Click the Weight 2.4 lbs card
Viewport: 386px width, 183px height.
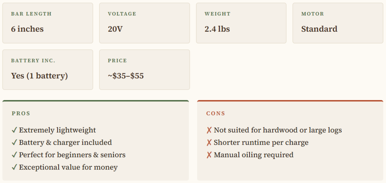(x=241, y=23)
